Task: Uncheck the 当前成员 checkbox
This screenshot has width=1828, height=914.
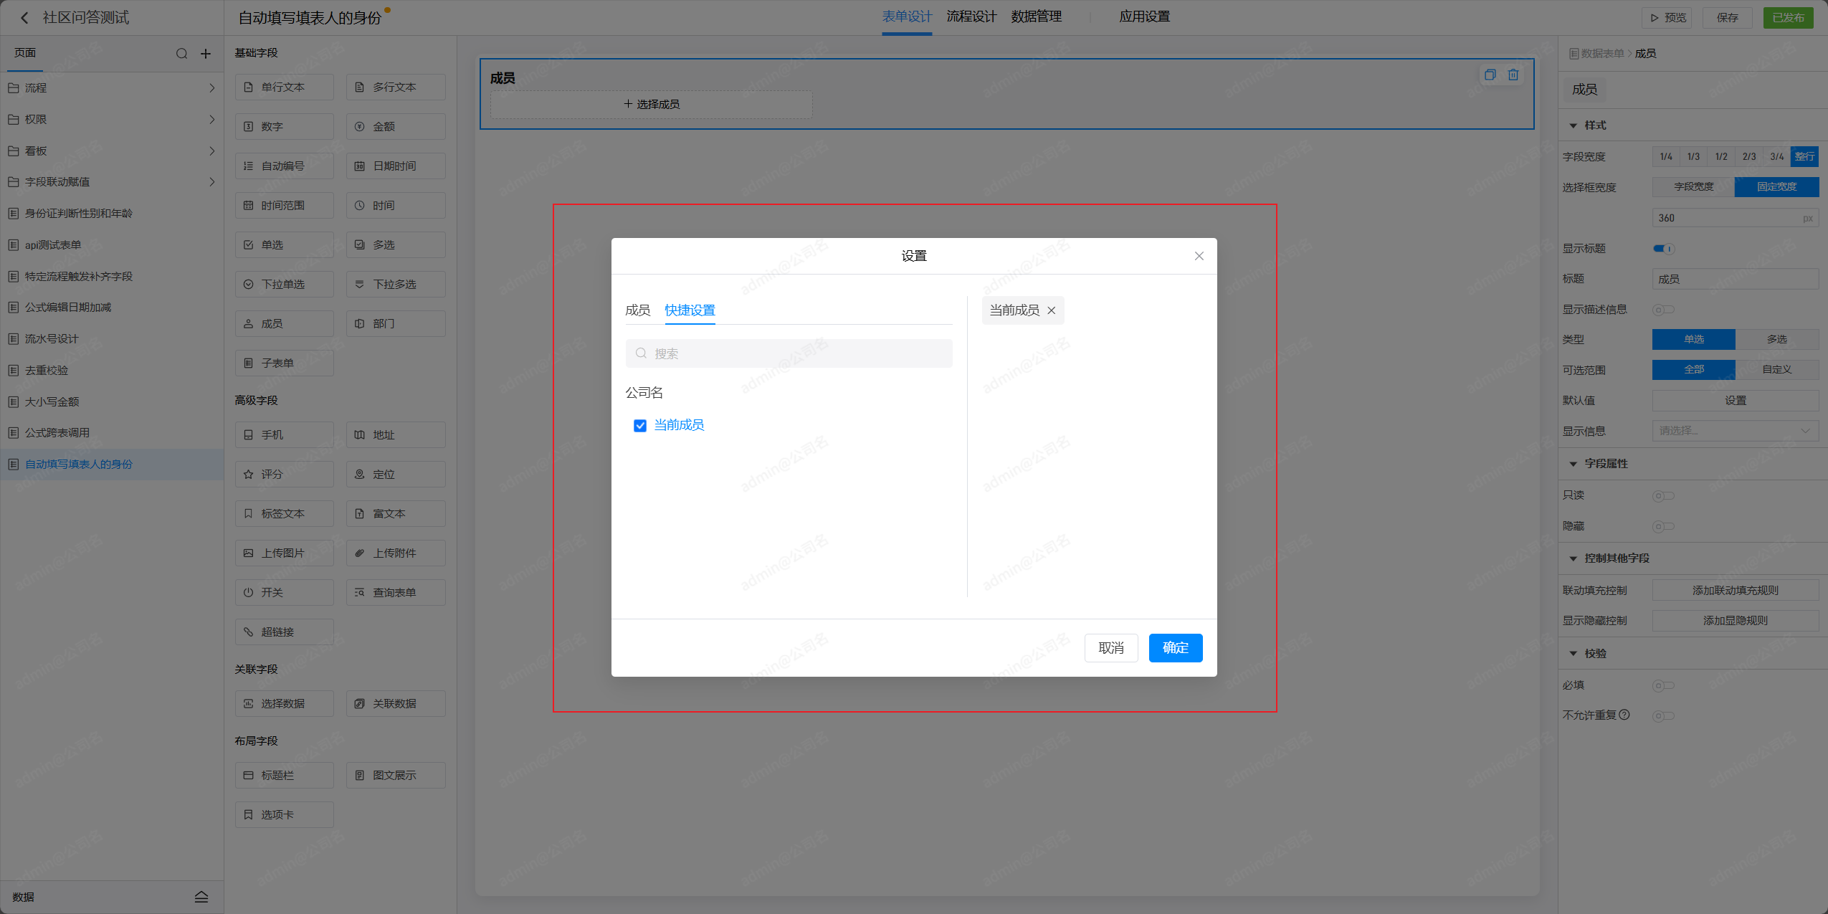Action: 640,426
